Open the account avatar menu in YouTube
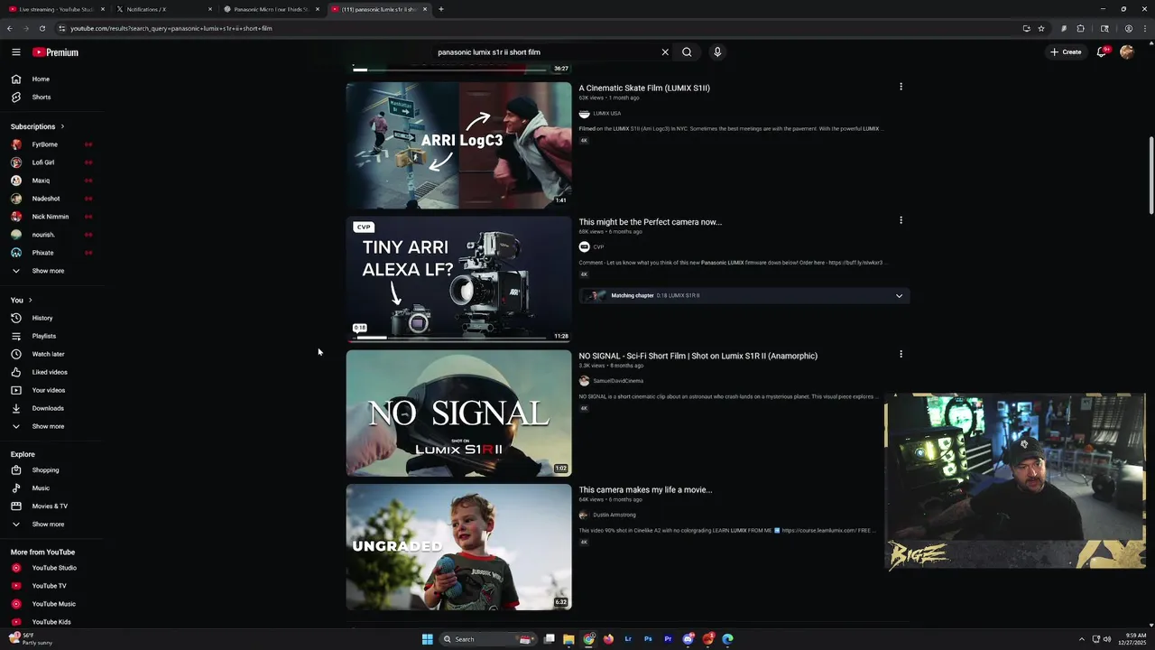1155x650 pixels. [1127, 52]
